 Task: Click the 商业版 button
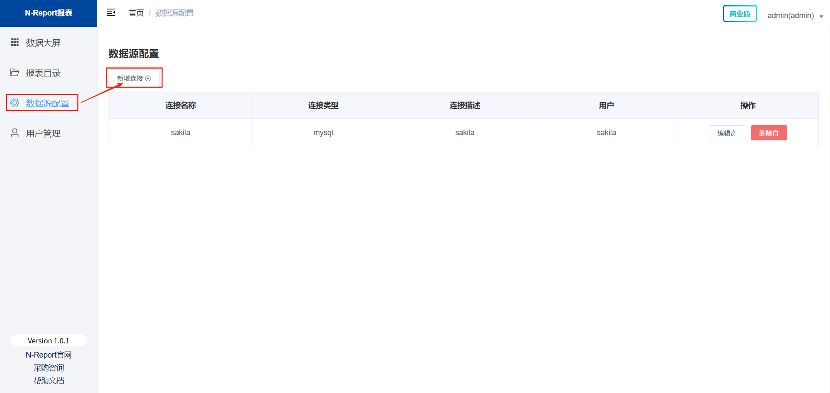click(x=740, y=14)
